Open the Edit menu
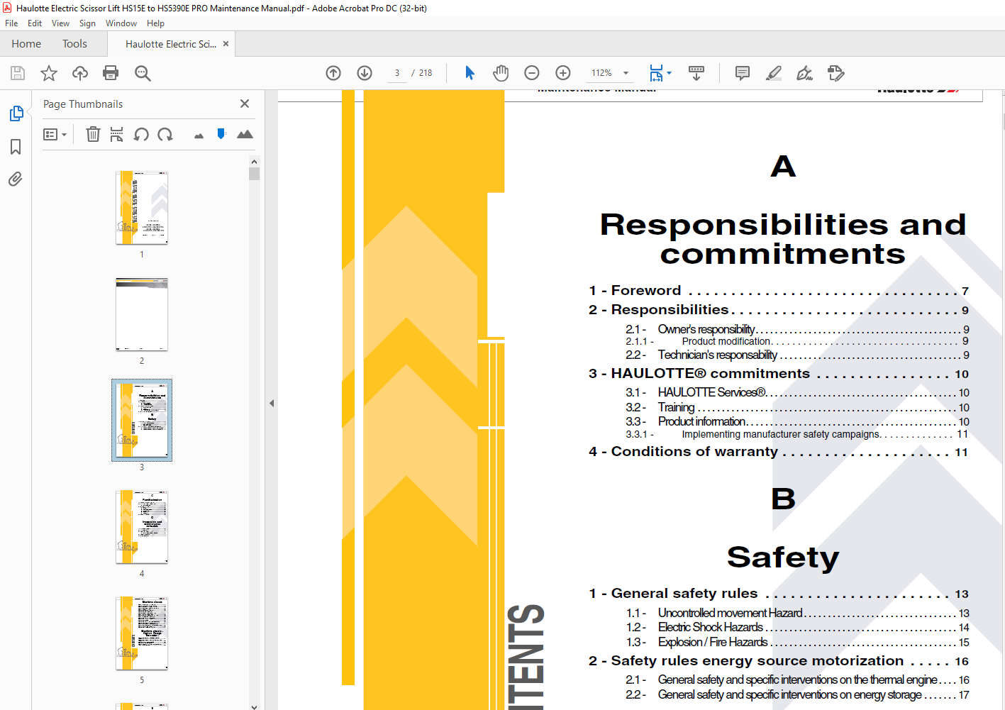Viewport: 1005px width, 710px height. click(x=35, y=23)
